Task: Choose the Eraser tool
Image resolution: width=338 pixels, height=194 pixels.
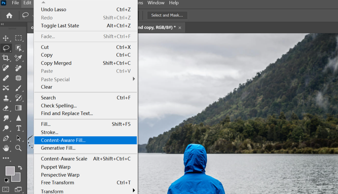Action: [6, 108]
